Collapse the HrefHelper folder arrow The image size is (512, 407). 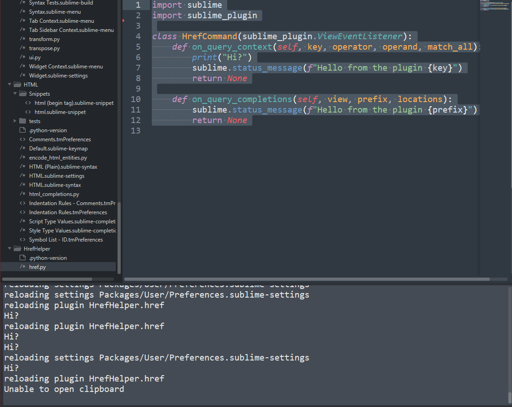[10, 248]
